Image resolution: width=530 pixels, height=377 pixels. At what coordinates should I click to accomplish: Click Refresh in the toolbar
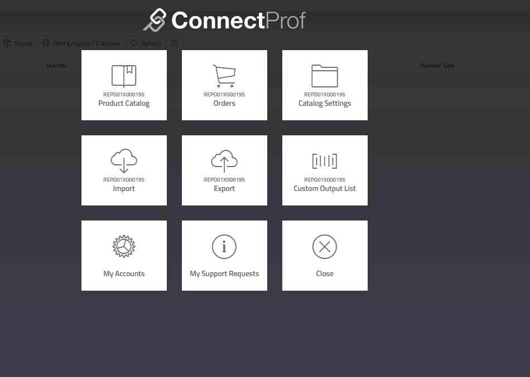click(x=146, y=43)
